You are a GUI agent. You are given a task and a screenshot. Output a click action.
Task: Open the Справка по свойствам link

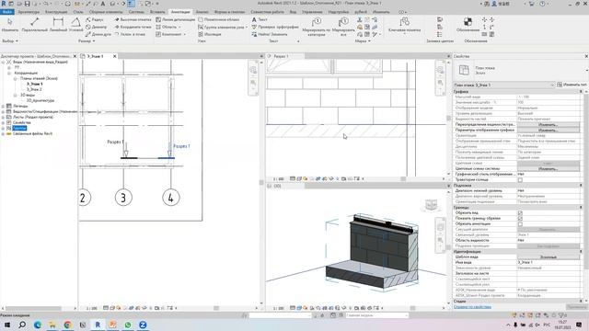[x=472, y=307]
